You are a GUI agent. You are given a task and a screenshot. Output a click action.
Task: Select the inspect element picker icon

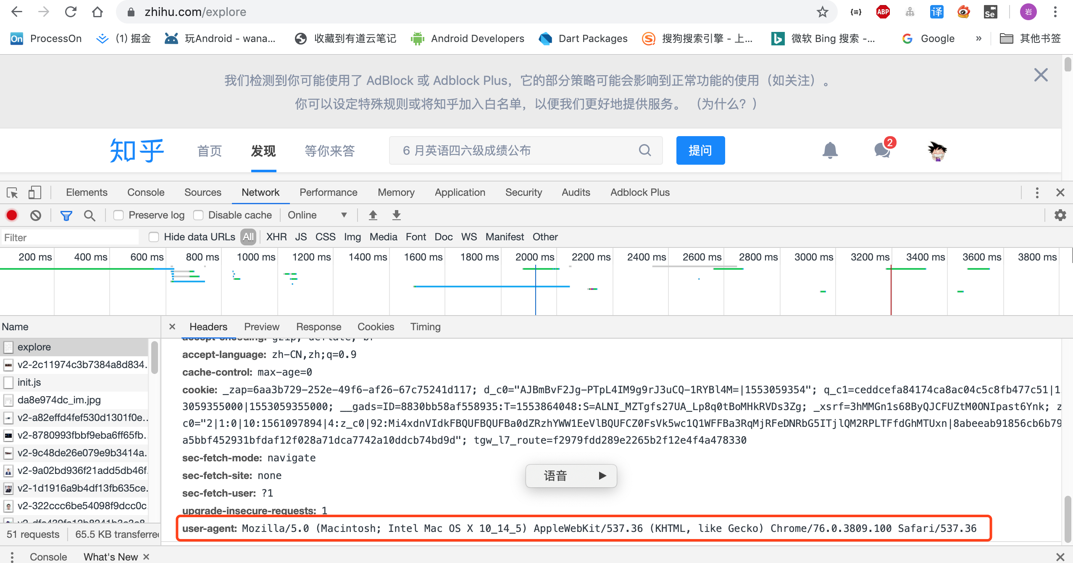12,192
